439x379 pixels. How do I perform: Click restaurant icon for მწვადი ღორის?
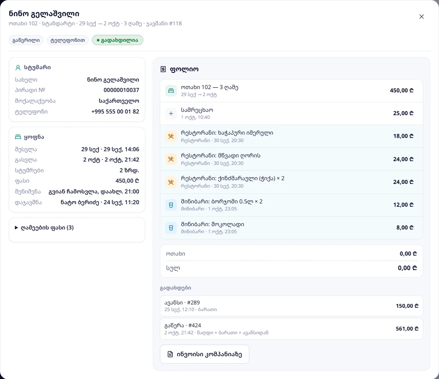click(171, 159)
